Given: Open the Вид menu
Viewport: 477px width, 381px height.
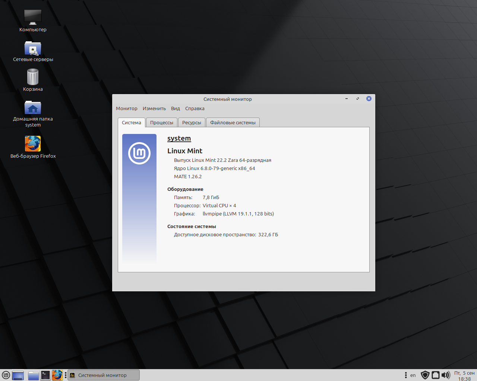Looking at the screenshot, I should tap(175, 109).
